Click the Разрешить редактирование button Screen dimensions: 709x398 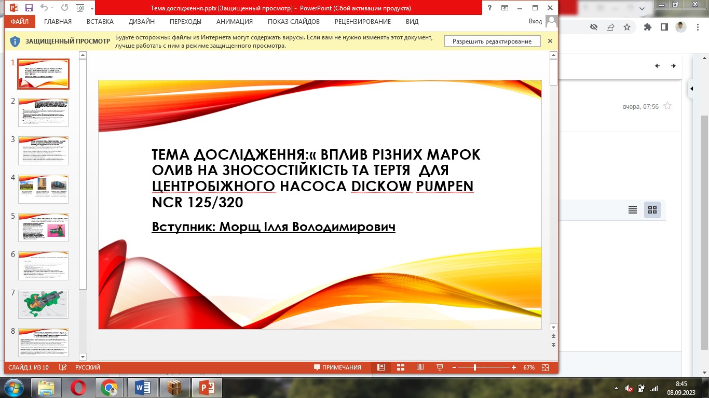(492, 41)
